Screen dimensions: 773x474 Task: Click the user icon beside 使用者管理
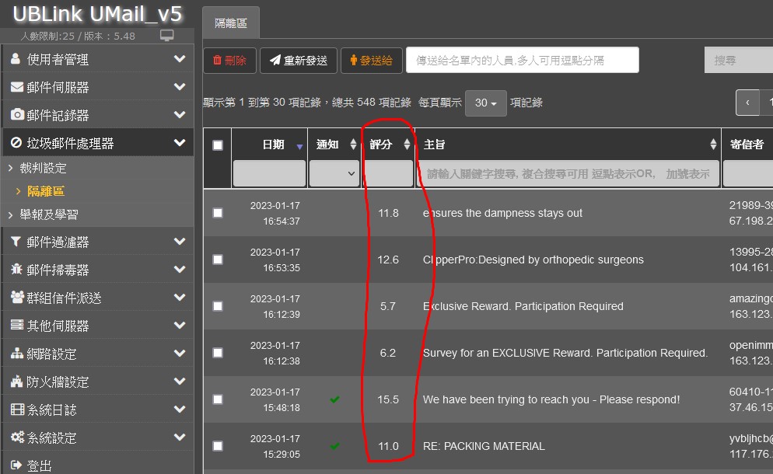pos(16,59)
